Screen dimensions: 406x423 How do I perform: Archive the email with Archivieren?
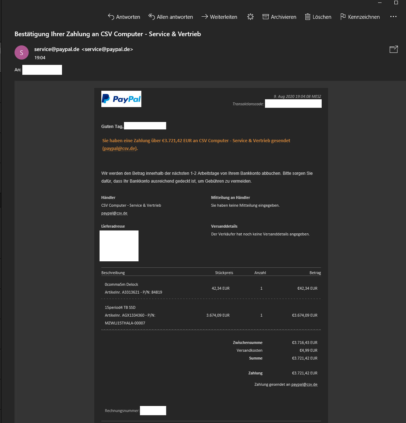(279, 17)
